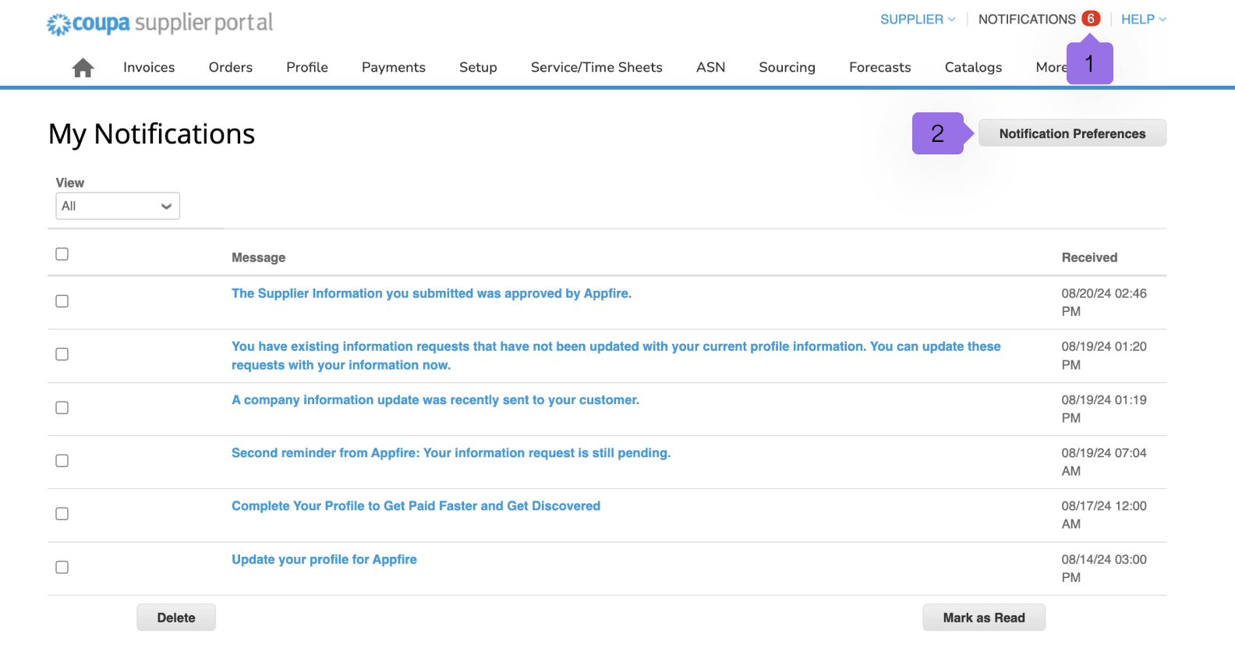The width and height of the screenshot is (1235, 652).
Task: Click the My Notifications heading
Action: [152, 134]
